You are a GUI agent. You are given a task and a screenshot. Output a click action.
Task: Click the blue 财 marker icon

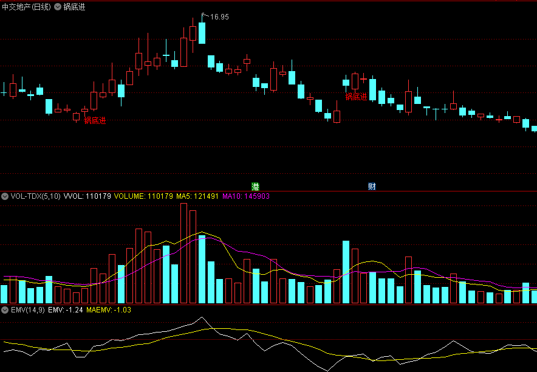372,187
